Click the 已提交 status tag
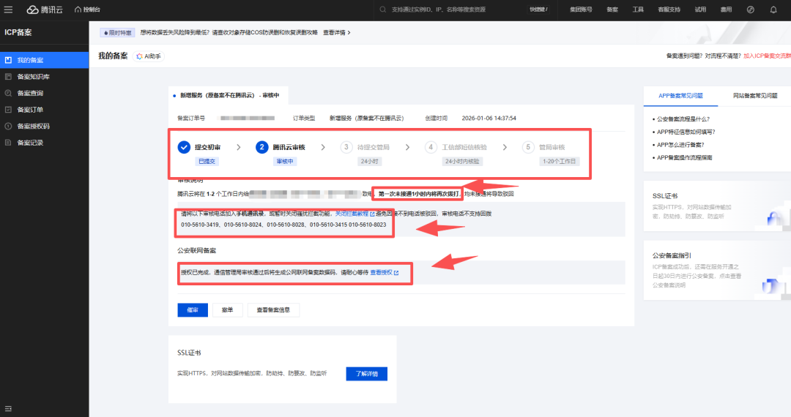Image resolution: width=791 pixels, height=417 pixels. (207, 162)
